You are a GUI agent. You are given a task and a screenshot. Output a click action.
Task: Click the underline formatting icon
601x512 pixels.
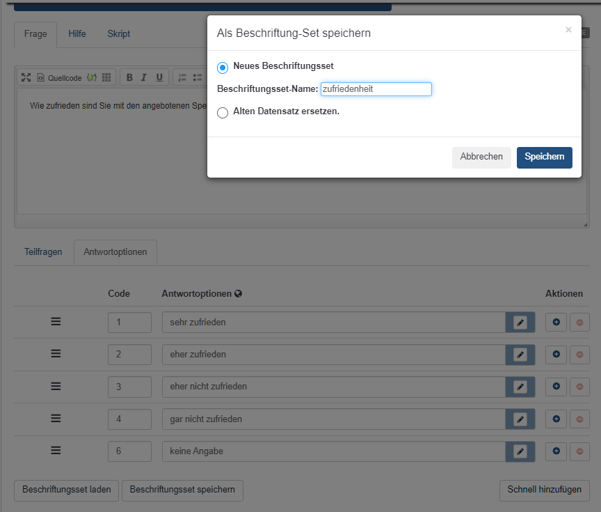(159, 77)
